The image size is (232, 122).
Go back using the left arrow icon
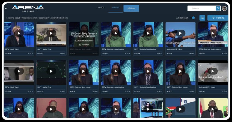[6, 8]
